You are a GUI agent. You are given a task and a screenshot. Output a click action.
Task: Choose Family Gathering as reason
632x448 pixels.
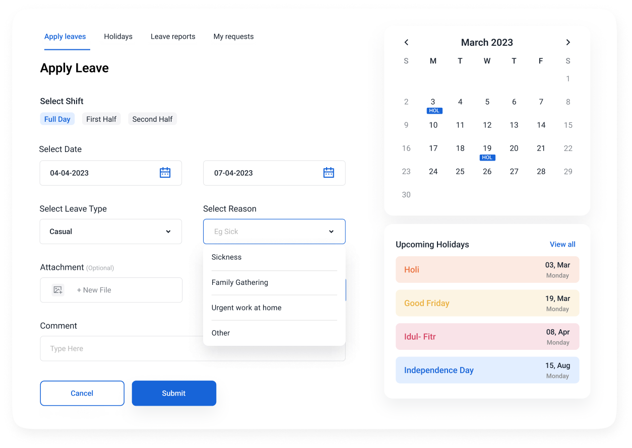tap(274, 282)
